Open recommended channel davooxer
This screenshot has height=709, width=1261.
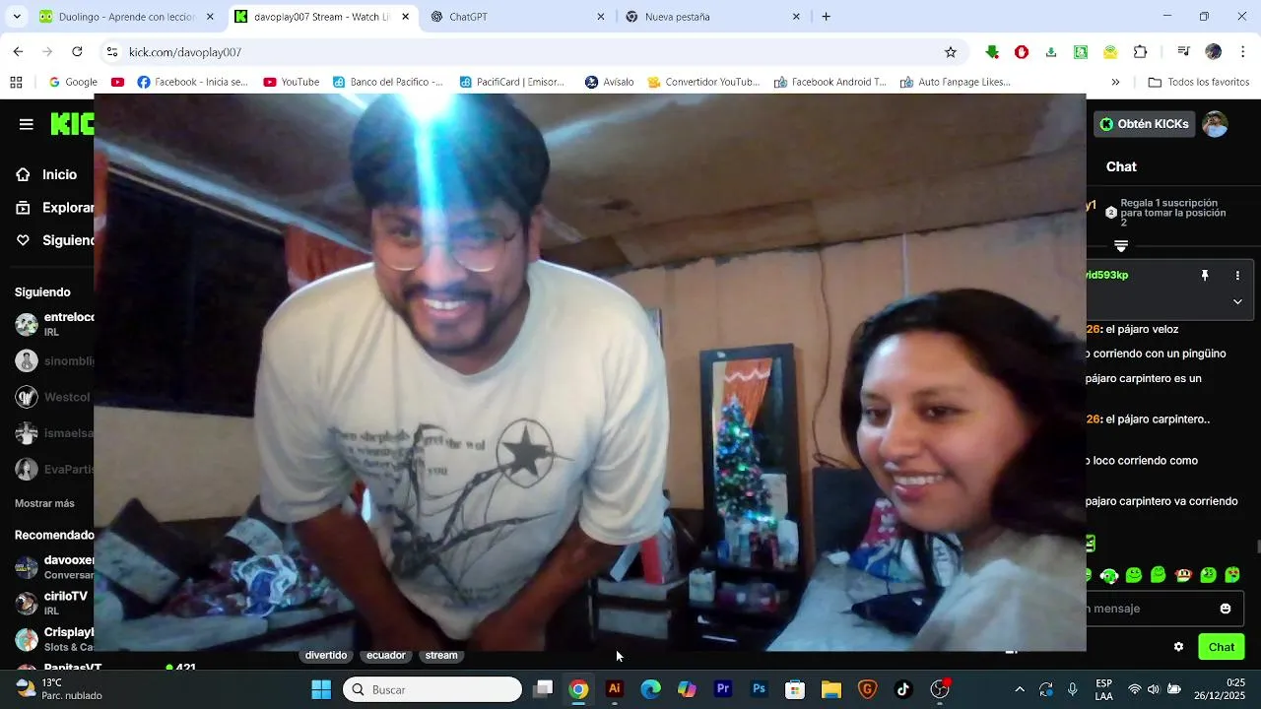point(54,567)
